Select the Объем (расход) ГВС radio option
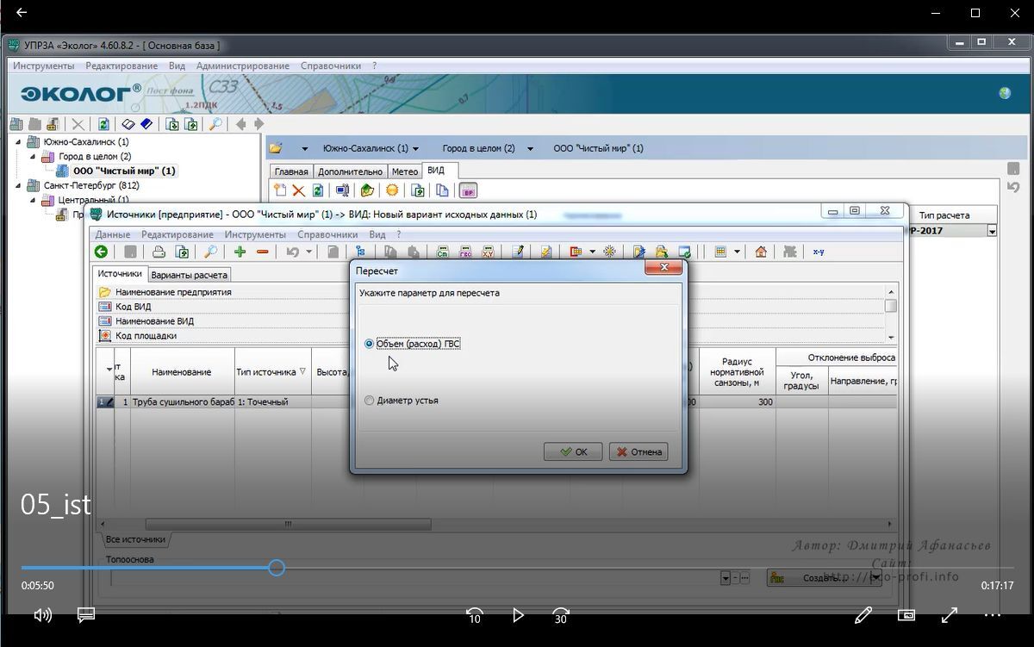The width and height of the screenshot is (1034, 647). tap(370, 344)
